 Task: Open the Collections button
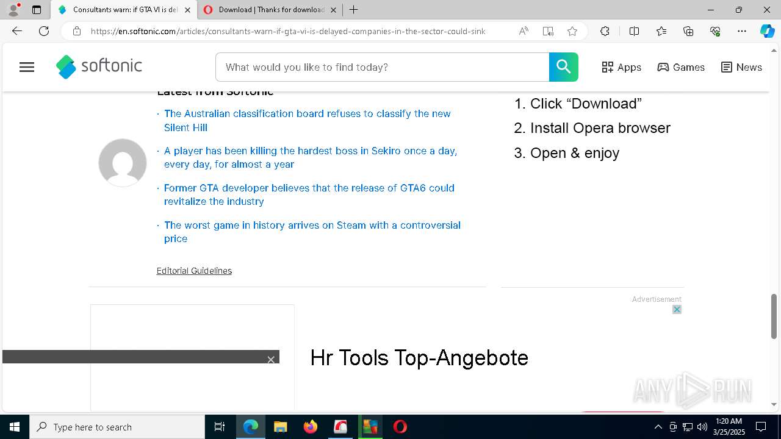tap(688, 31)
